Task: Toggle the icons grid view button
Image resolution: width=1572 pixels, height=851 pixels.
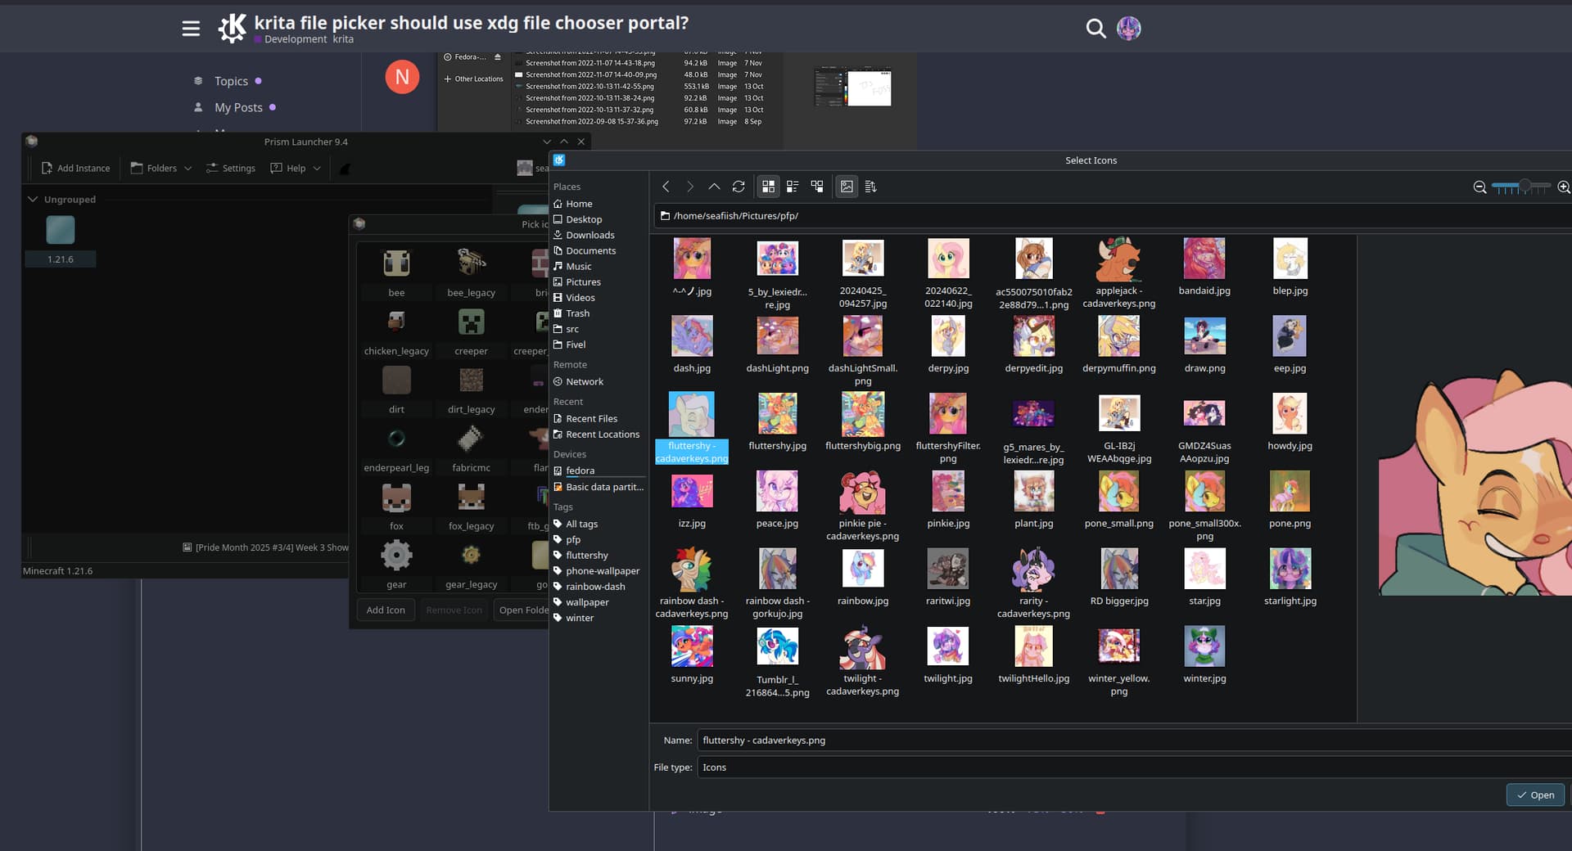Action: coord(768,187)
